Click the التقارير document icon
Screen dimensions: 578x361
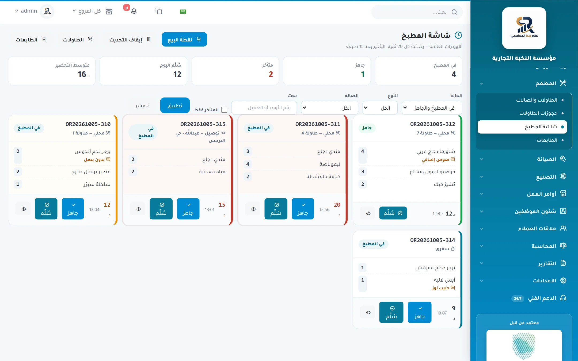pos(563,263)
